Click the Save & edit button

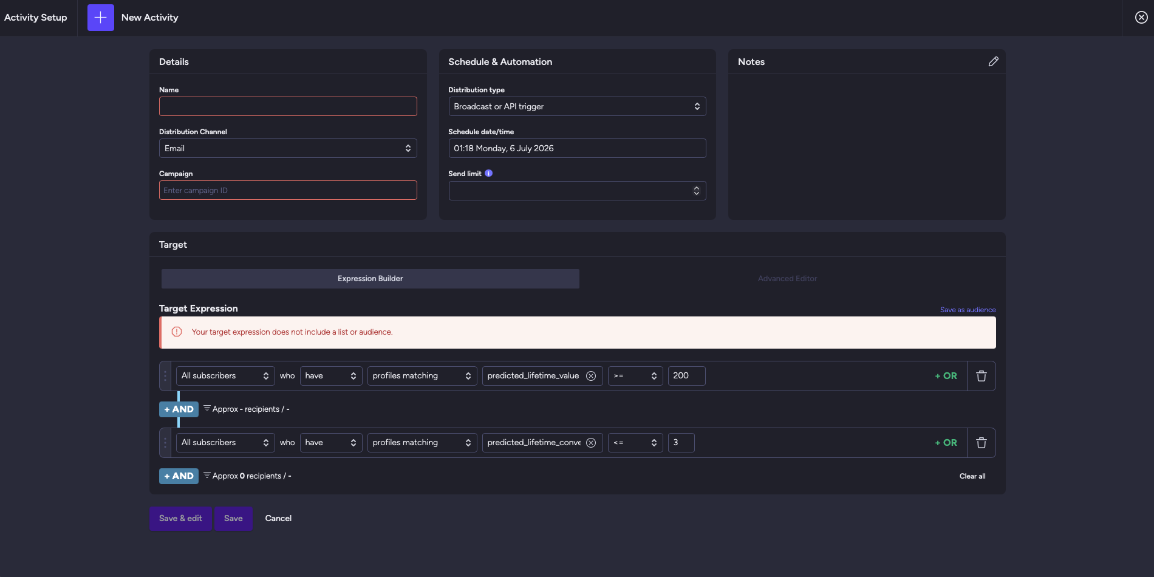tap(180, 519)
